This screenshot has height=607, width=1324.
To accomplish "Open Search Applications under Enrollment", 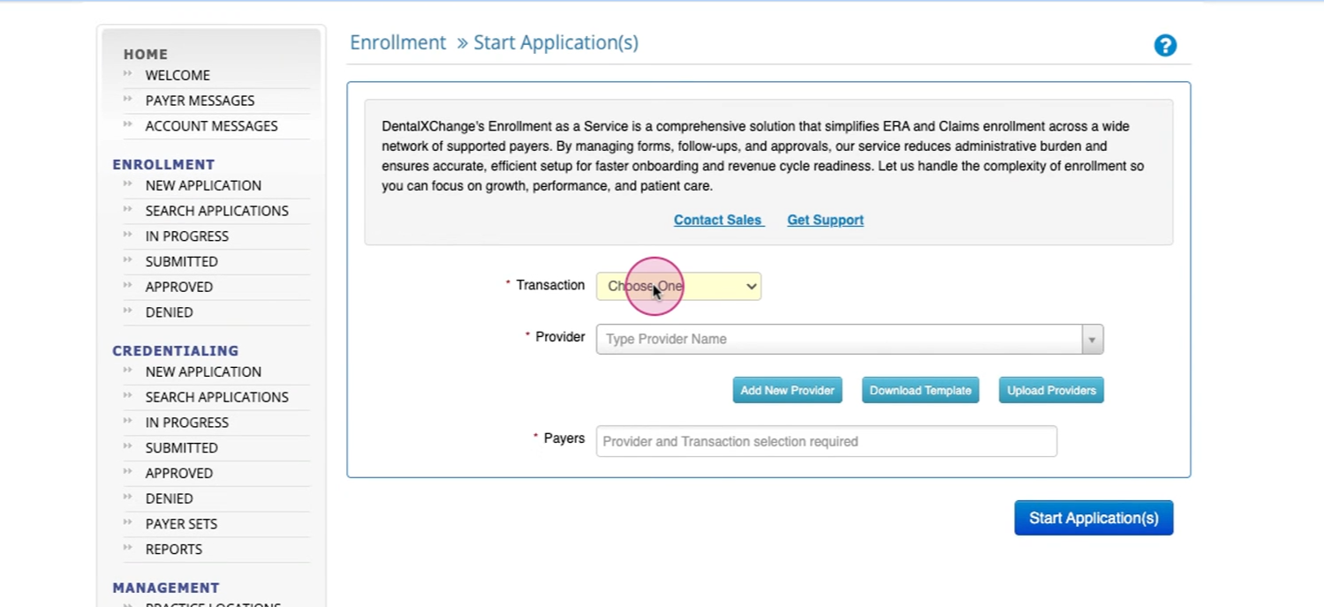I will [x=216, y=211].
